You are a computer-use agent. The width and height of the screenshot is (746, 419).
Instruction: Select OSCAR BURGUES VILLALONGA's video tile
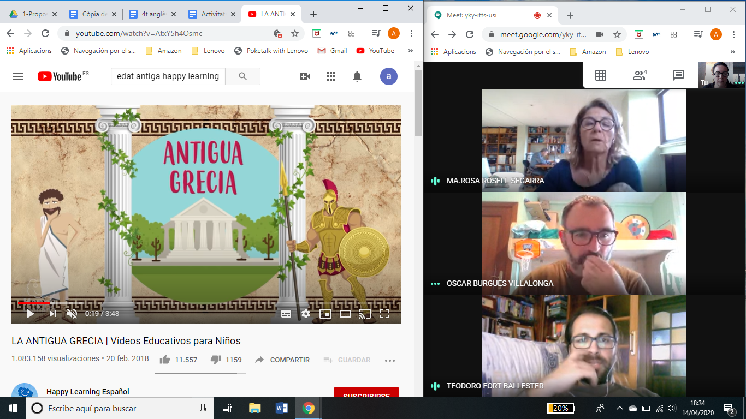point(584,243)
